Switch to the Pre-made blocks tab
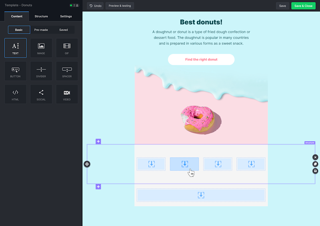Viewport: 320px width, 226px height. [x=41, y=30]
